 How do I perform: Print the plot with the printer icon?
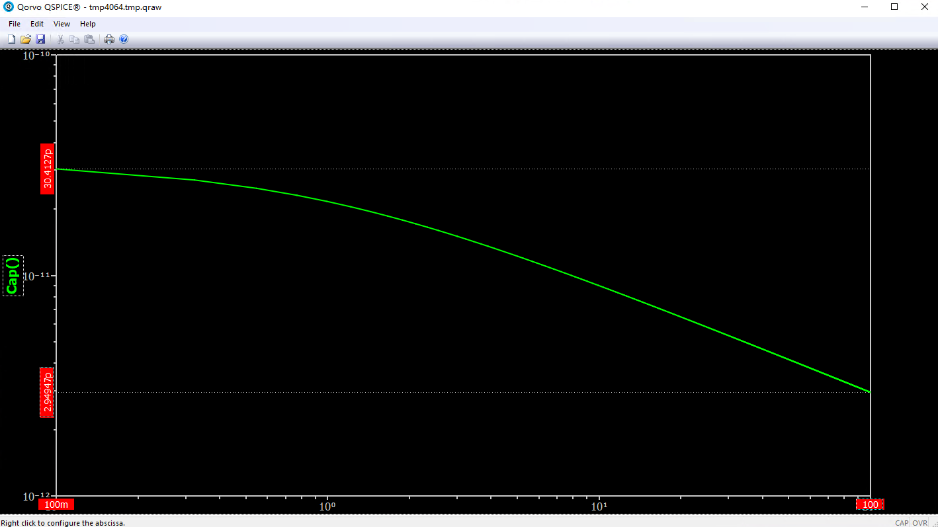[x=109, y=40]
